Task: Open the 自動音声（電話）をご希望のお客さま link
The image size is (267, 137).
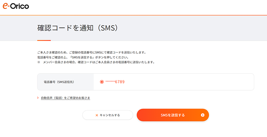Action: click(x=65, y=98)
